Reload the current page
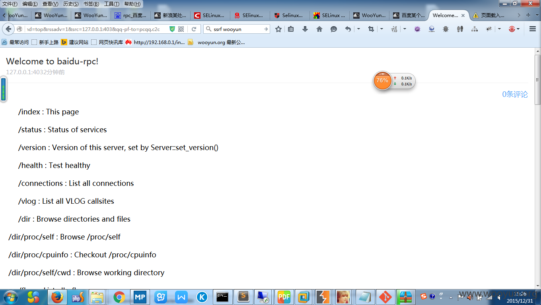This screenshot has height=305, width=541. pos(194,29)
